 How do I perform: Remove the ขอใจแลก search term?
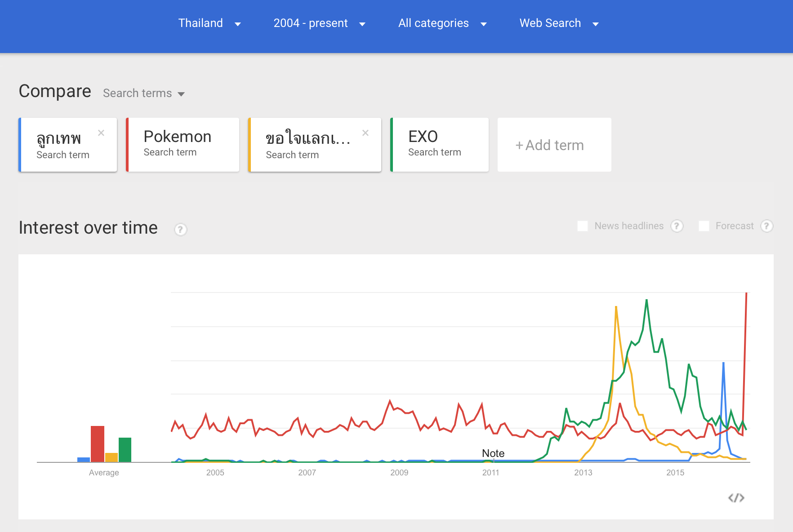click(365, 133)
